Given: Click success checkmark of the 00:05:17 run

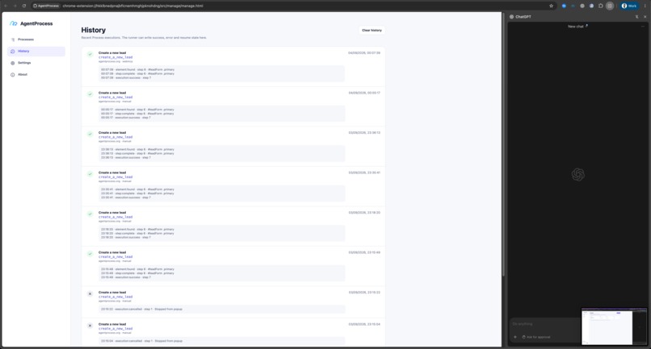Looking at the screenshot, I should (x=90, y=94).
